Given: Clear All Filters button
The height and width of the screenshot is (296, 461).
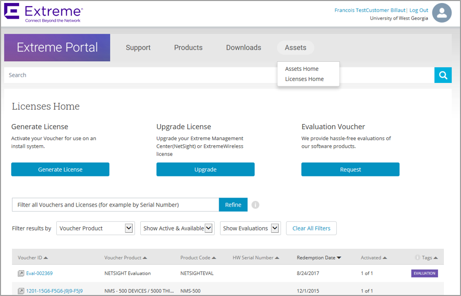Looking at the screenshot, I should pyautogui.click(x=311, y=228).
